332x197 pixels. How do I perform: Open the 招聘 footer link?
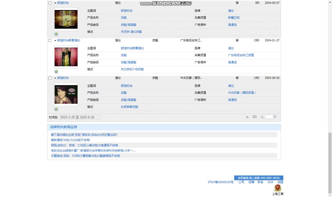coord(251,182)
